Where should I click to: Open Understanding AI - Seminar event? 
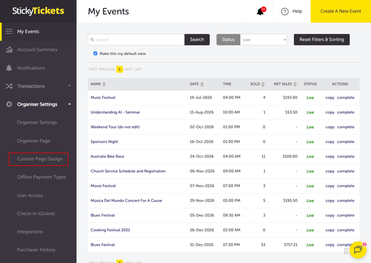[x=115, y=112]
